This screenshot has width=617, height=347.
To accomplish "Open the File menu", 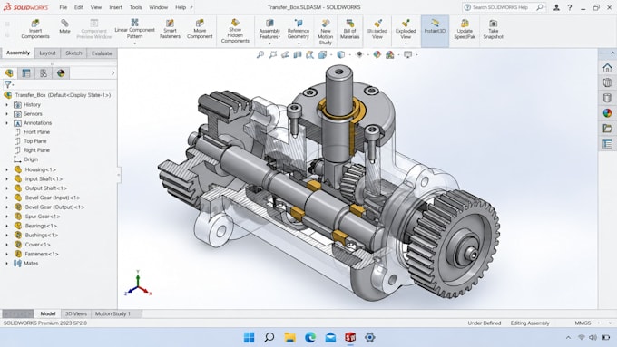I will [63, 7].
